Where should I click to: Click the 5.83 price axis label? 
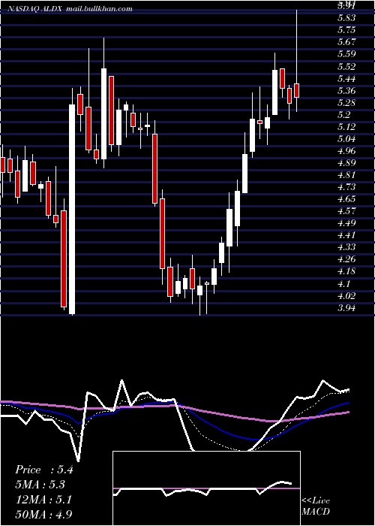click(x=346, y=18)
